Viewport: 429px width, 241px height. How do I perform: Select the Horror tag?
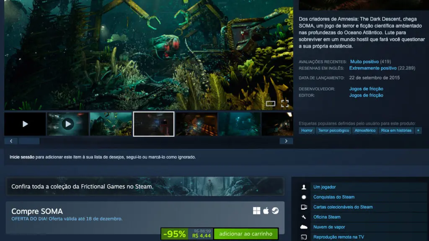click(x=306, y=130)
